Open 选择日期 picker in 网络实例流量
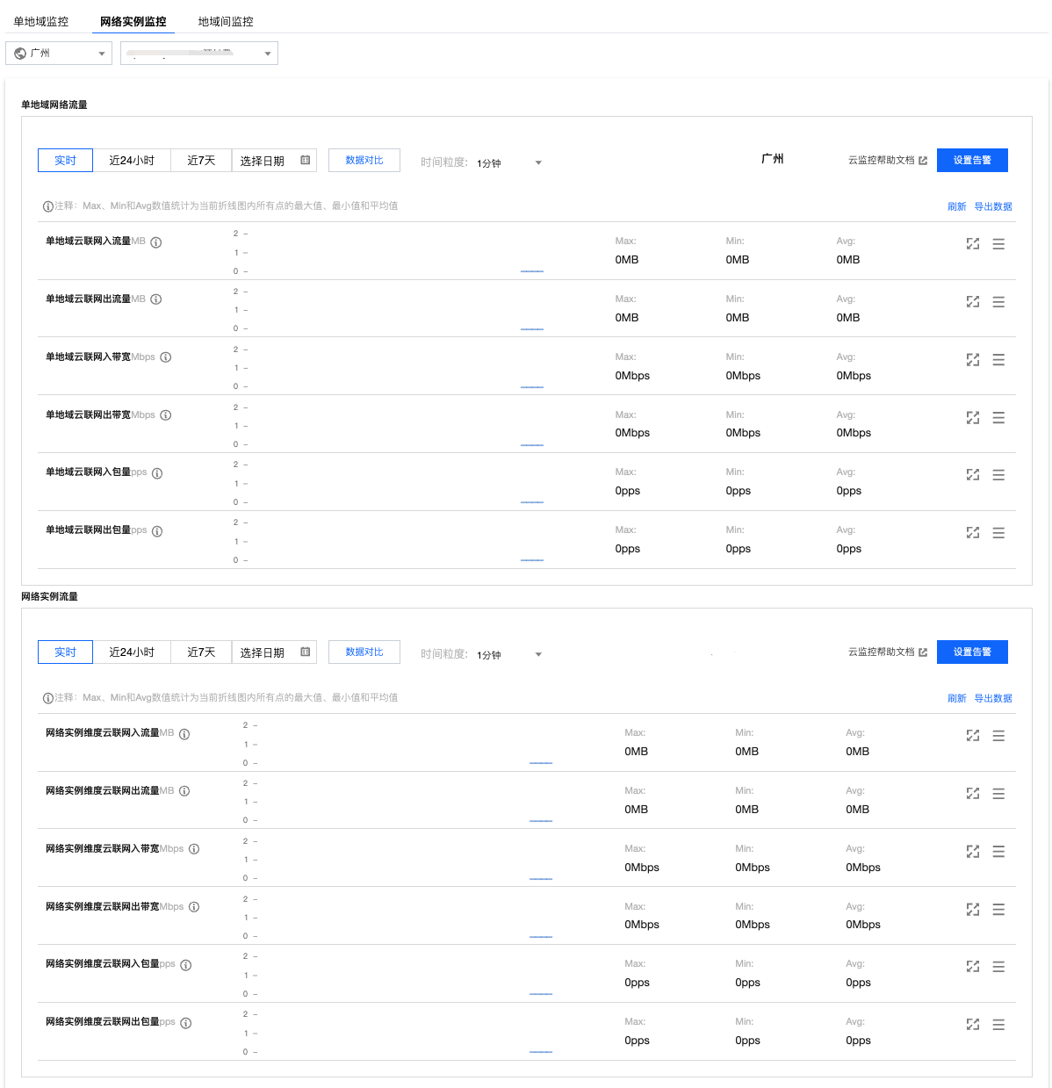Screen dimensions: 1052x1088 [x=274, y=652]
